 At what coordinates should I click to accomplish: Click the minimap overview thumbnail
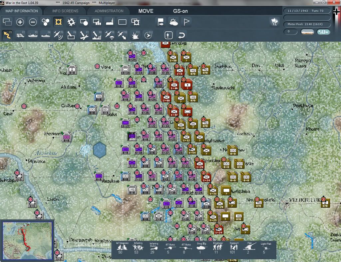pyautogui.click(x=27, y=240)
